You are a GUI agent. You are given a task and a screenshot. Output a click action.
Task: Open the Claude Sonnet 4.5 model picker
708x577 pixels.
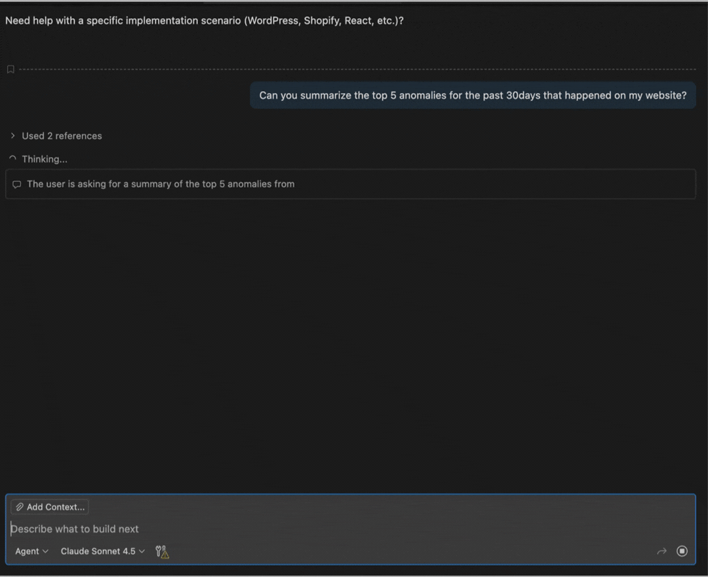click(x=98, y=551)
